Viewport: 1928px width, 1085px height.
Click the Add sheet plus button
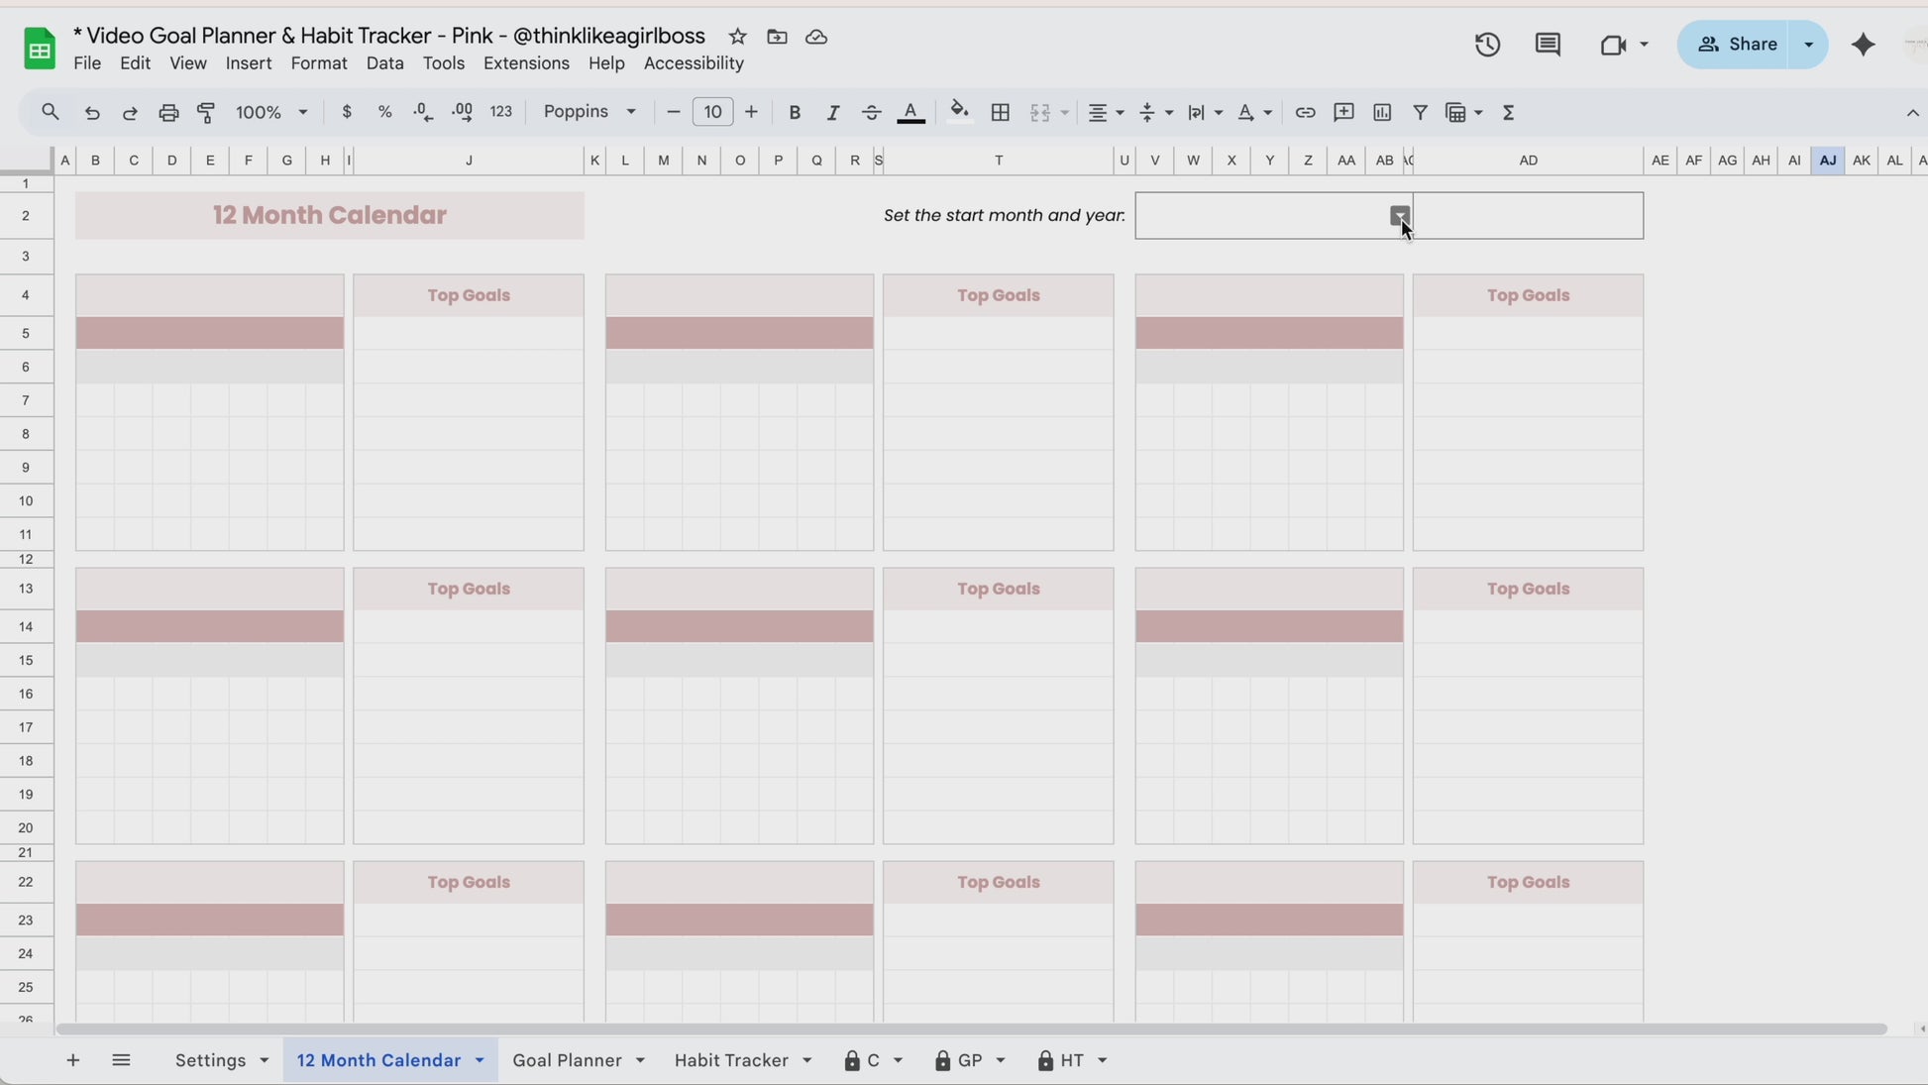click(72, 1060)
